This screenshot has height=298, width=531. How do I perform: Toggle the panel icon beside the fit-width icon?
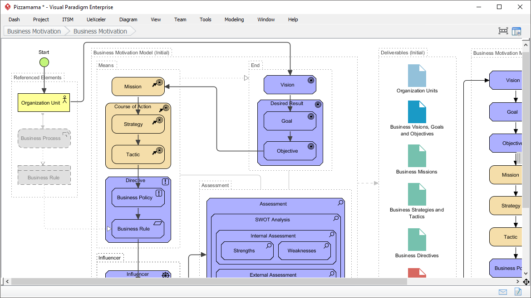pyautogui.click(x=516, y=31)
